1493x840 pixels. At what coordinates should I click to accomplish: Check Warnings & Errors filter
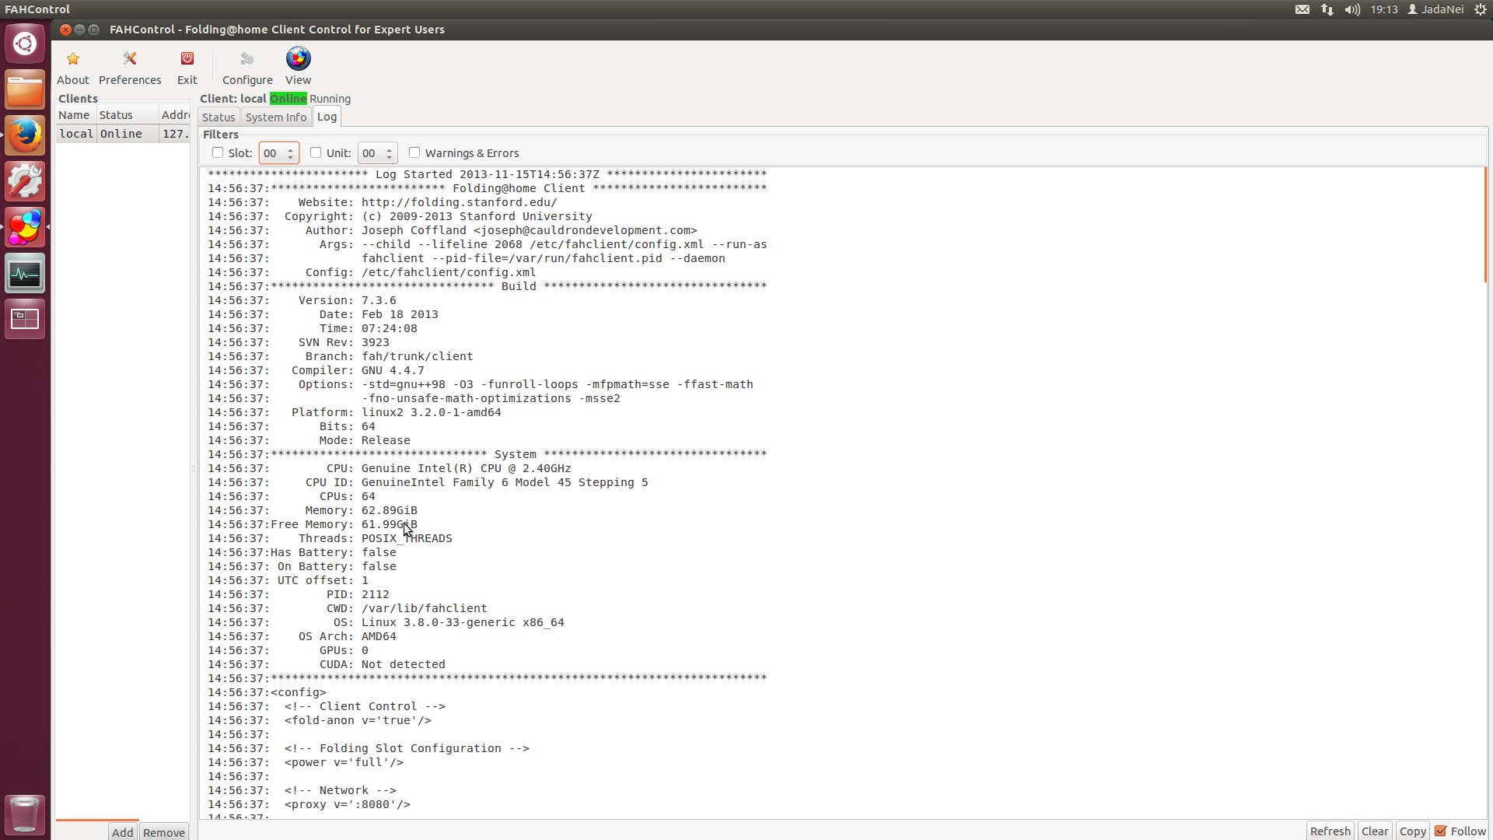click(414, 152)
